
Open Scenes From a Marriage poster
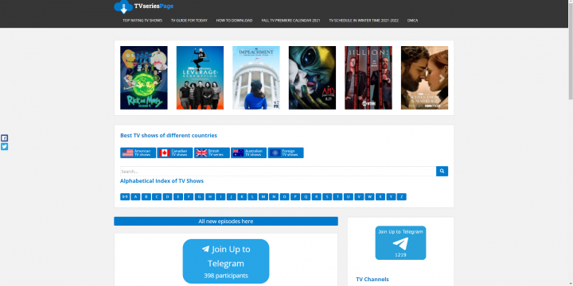[x=424, y=78]
